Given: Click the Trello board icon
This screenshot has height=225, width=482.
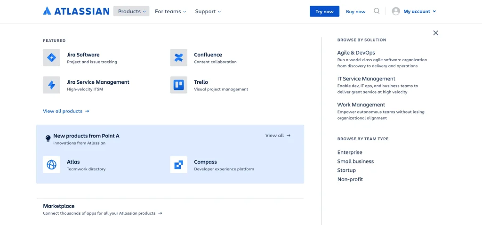Looking at the screenshot, I should click(178, 85).
